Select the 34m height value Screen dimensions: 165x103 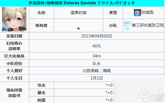97,56
